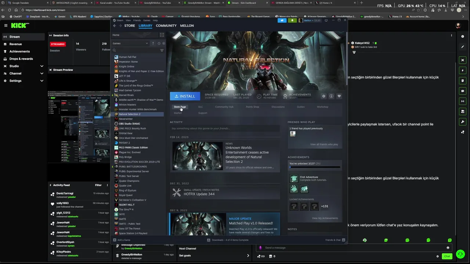This screenshot has width=470, height=264.
Task: Open Set goals arrow in Kick dashboard
Action: [x=248, y=256]
